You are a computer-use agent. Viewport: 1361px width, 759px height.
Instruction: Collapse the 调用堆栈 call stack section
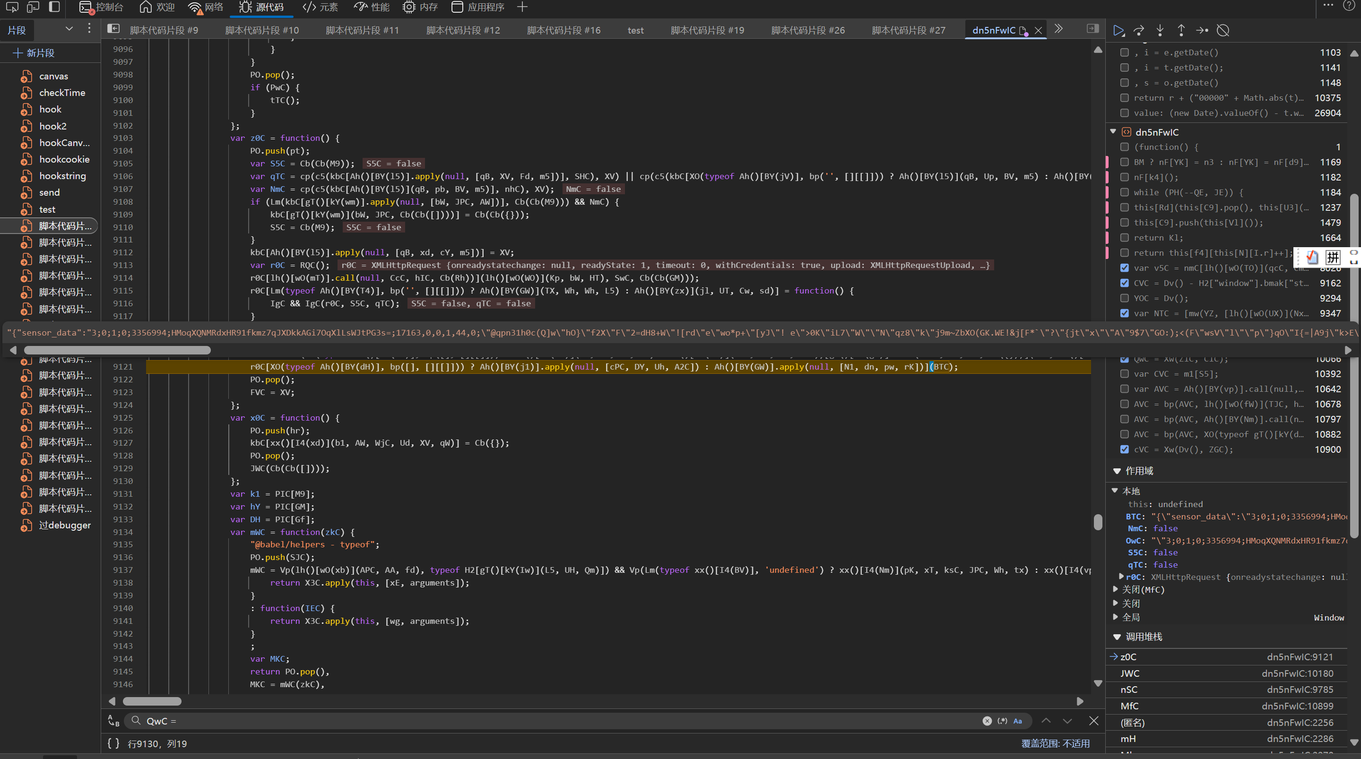pyautogui.click(x=1117, y=637)
